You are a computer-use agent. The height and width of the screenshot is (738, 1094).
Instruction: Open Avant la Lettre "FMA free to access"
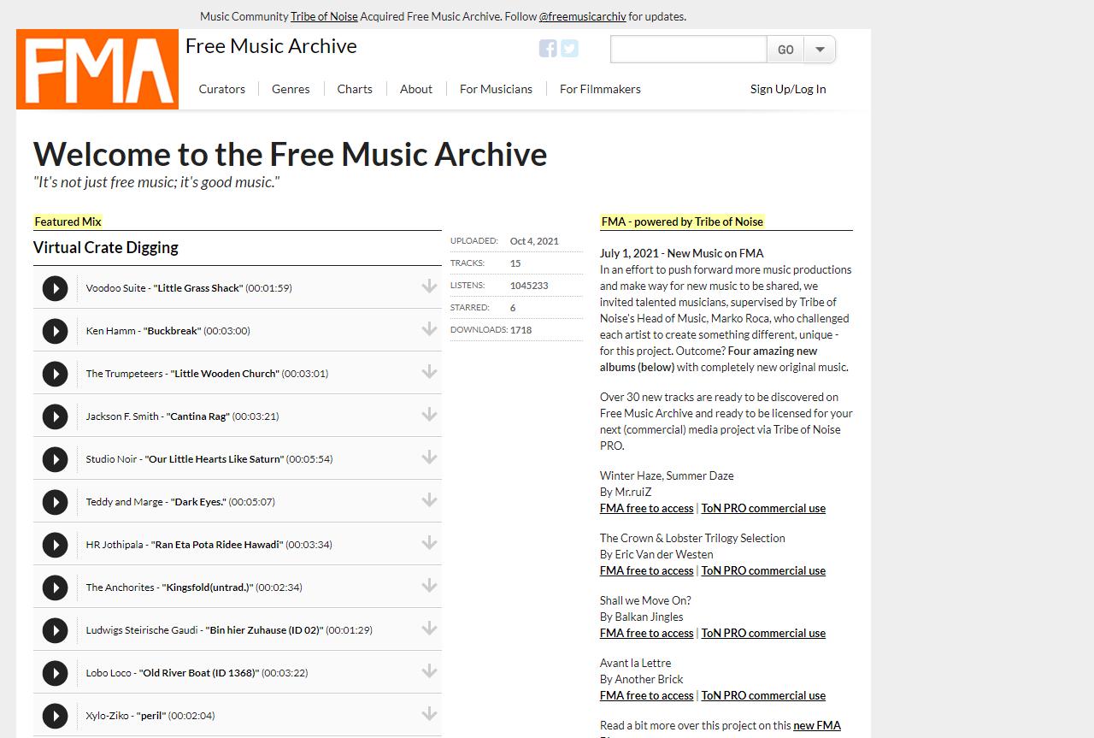(647, 695)
